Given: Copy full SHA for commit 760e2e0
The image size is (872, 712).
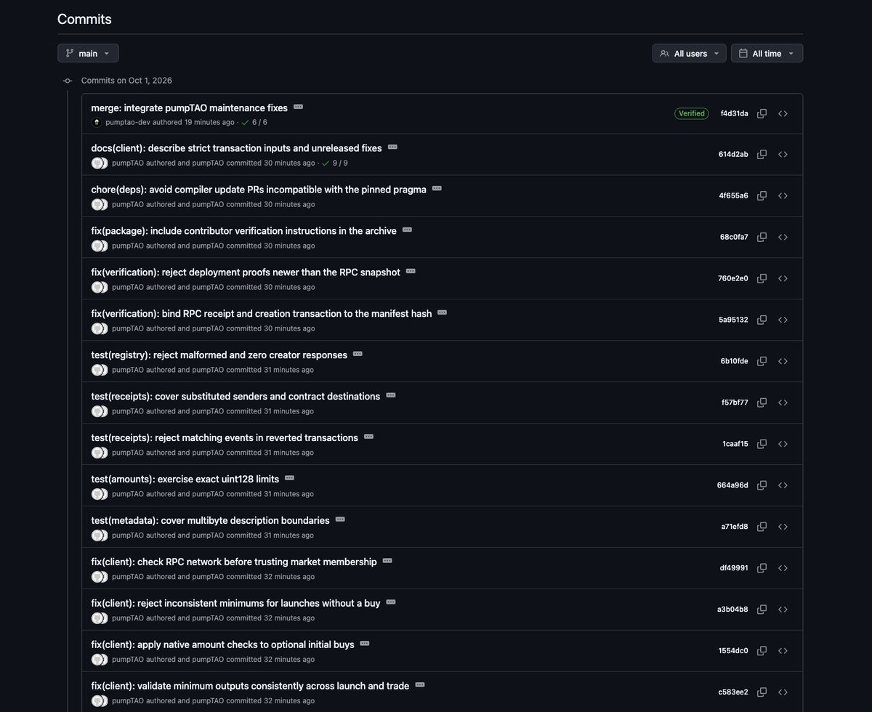Looking at the screenshot, I should coord(762,278).
